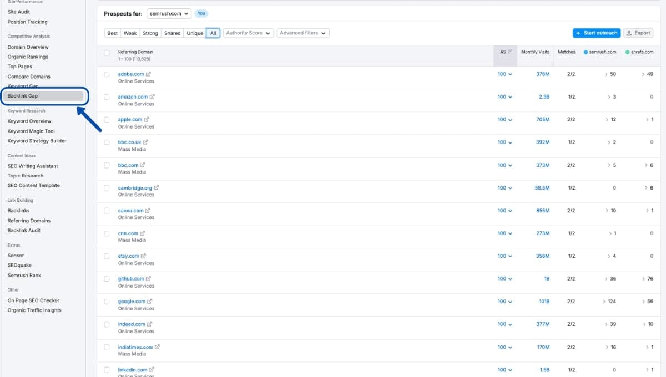Click the 101B monthly visits for google.com
Image resolution: width=666 pixels, height=377 pixels.
[x=544, y=302]
